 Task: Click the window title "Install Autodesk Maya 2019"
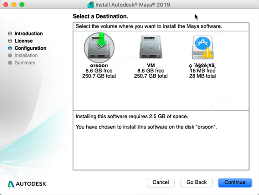coord(133,5)
